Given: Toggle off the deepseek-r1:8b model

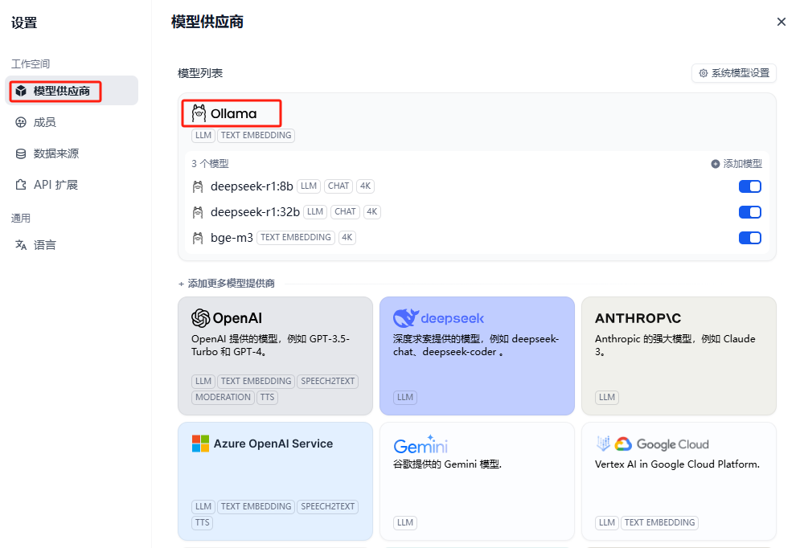Looking at the screenshot, I should tap(750, 186).
